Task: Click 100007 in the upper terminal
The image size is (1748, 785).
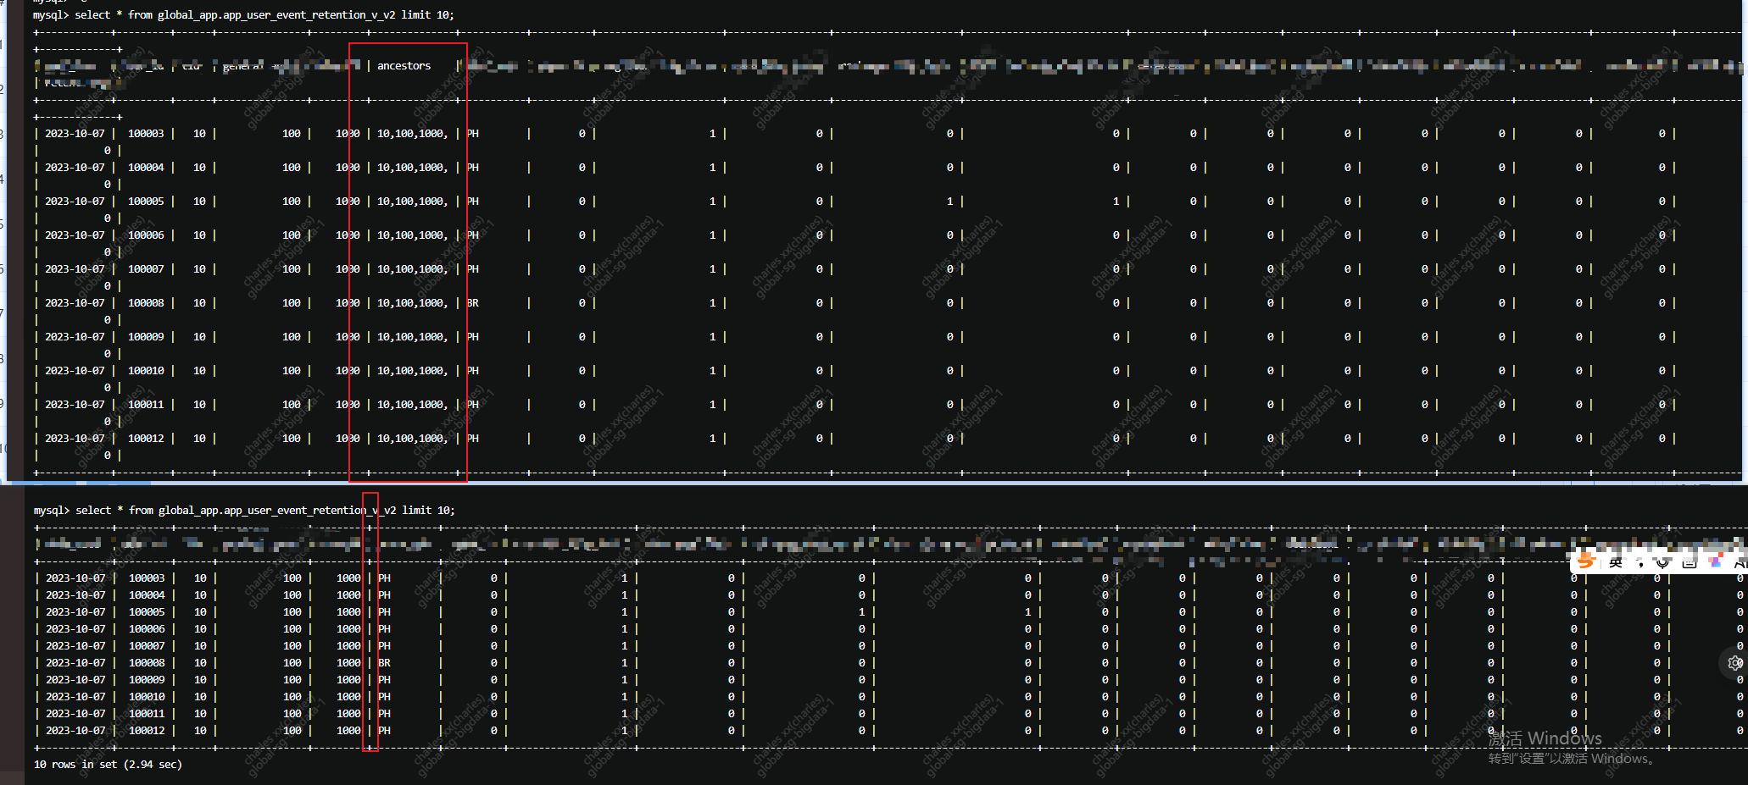Action: 146,268
